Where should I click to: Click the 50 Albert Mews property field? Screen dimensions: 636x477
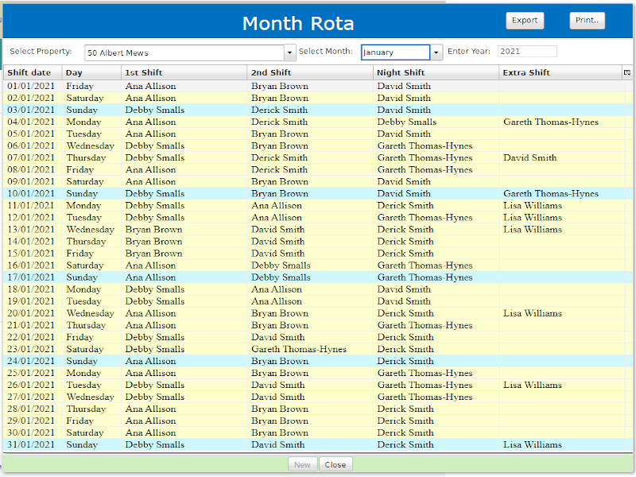[184, 52]
